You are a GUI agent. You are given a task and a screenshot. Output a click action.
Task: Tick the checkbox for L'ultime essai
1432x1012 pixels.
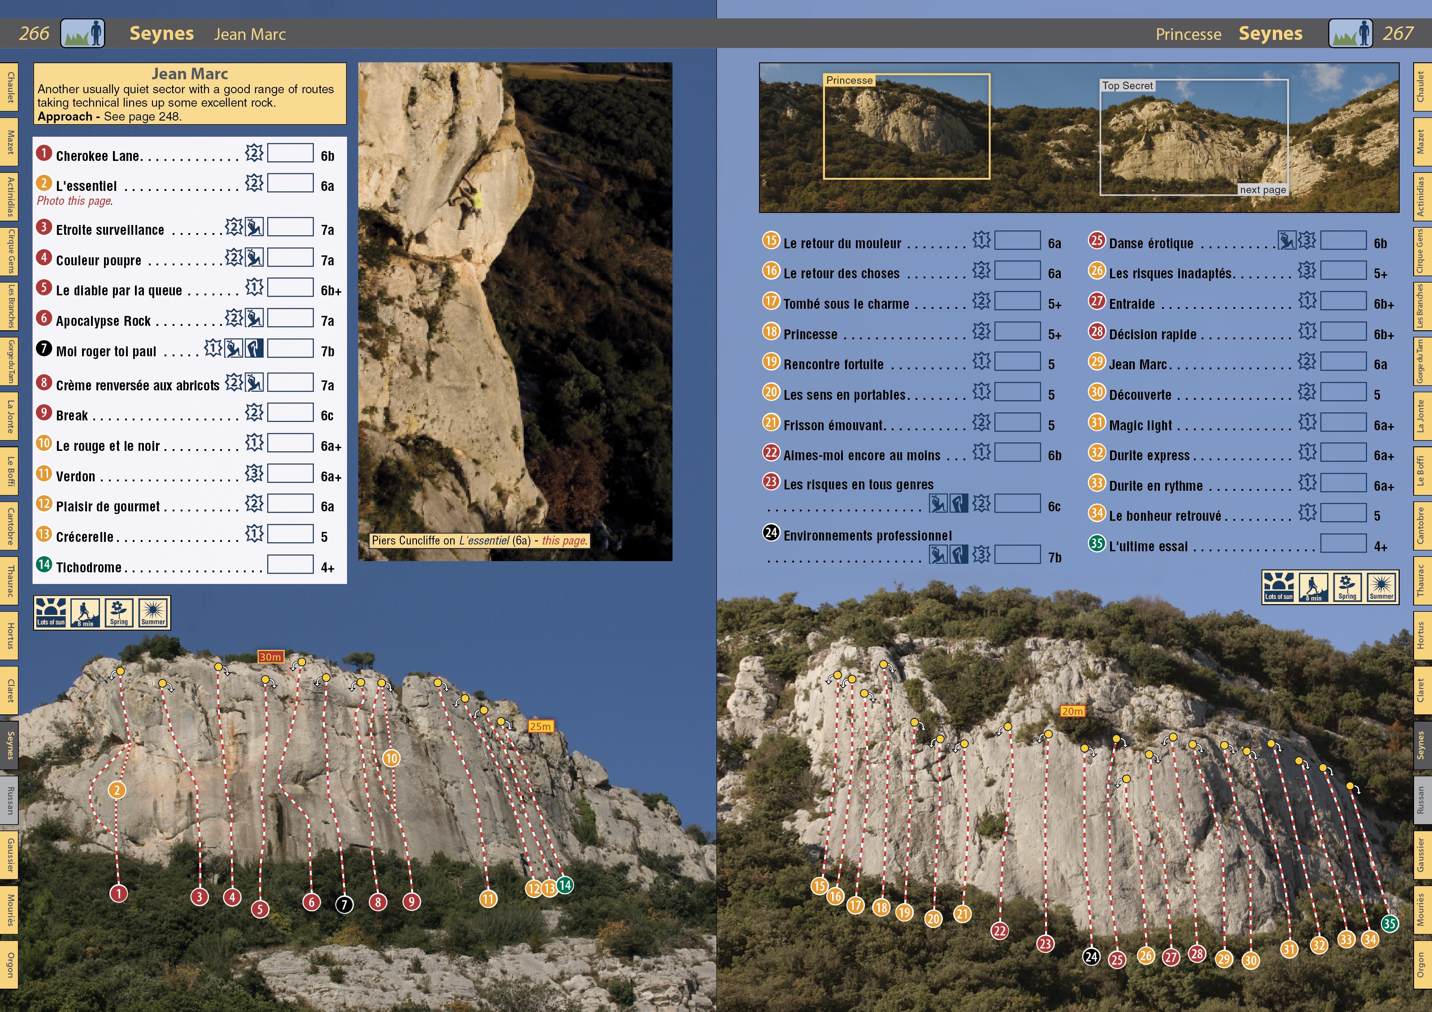pyautogui.click(x=1343, y=544)
